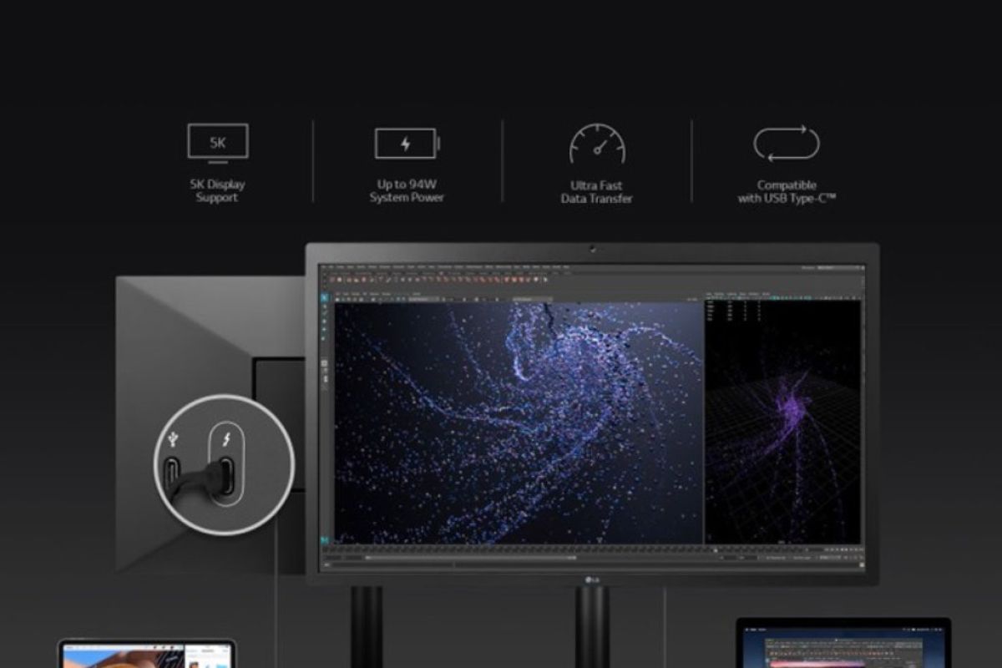Click the teal icon at the viewport's bottom-left corner
Viewport: 1002px width, 668px height.
click(325, 539)
